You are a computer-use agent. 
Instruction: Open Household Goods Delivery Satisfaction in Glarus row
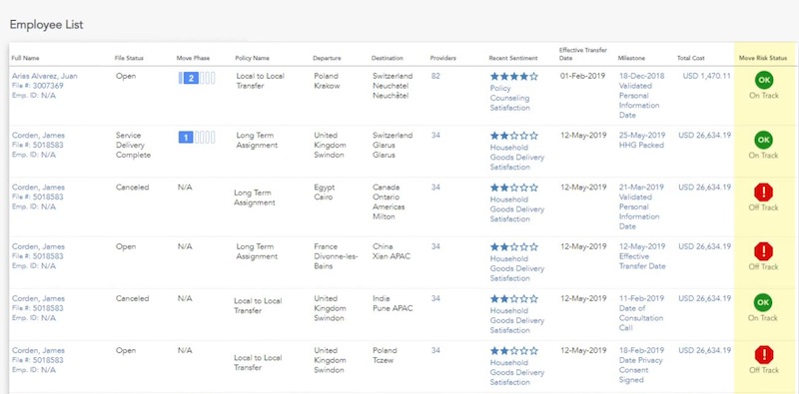pos(517,158)
